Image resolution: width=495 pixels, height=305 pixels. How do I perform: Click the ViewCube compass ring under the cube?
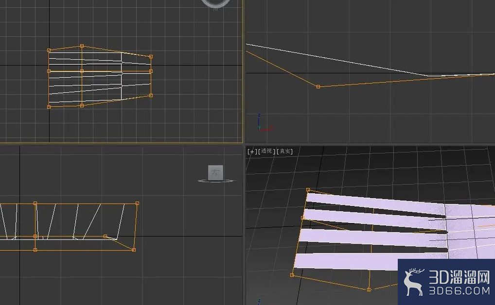[x=216, y=181]
